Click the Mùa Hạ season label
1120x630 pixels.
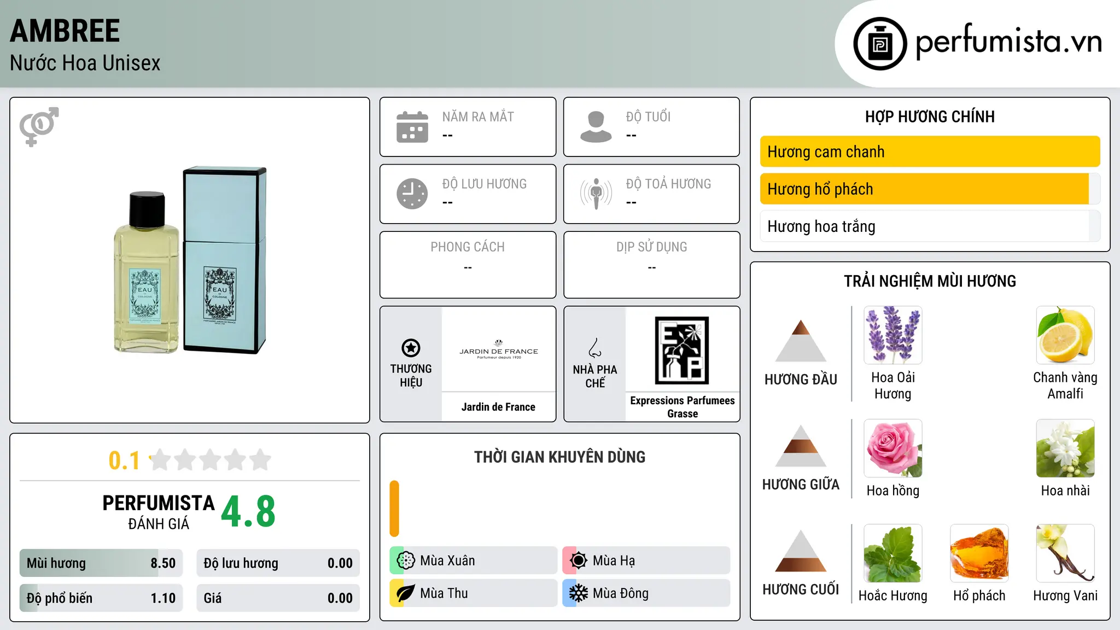pyautogui.click(x=614, y=561)
